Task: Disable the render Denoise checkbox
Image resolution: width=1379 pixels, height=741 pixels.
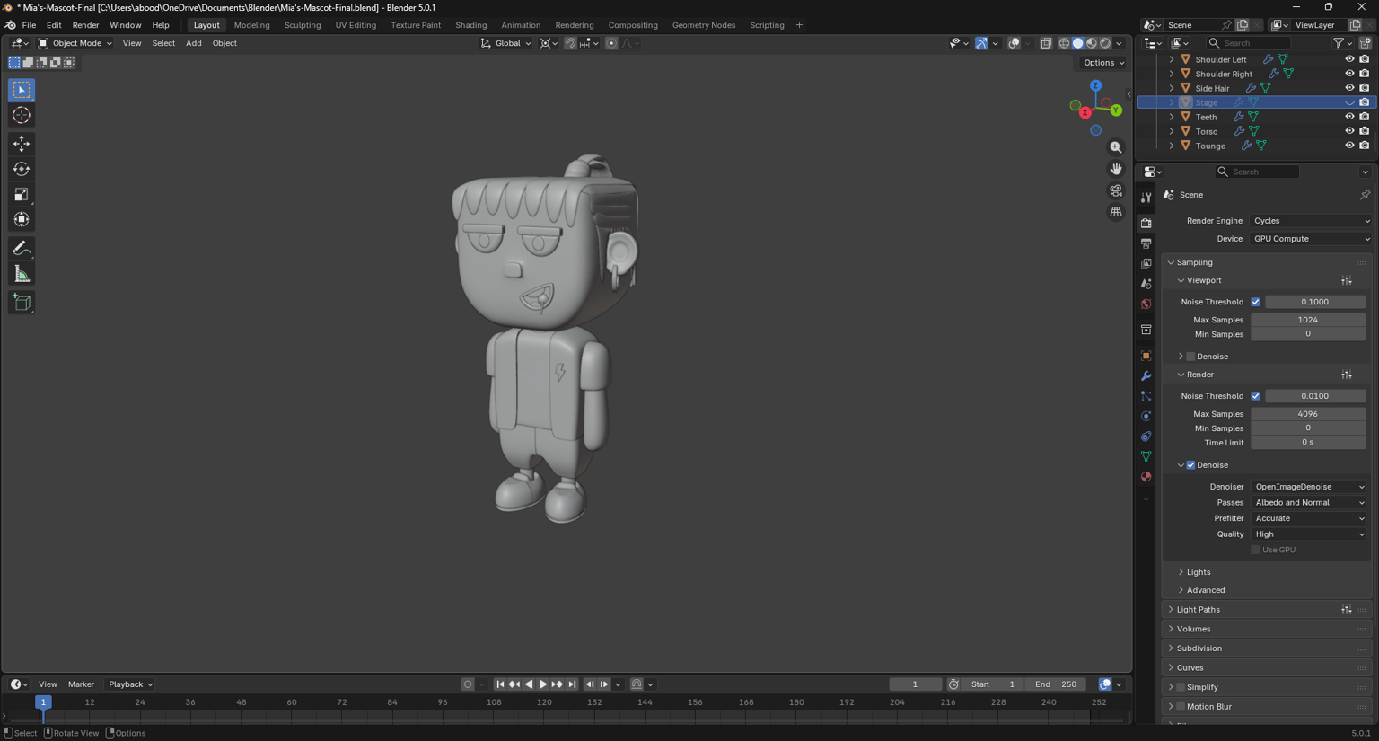Action: pyautogui.click(x=1190, y=465)
